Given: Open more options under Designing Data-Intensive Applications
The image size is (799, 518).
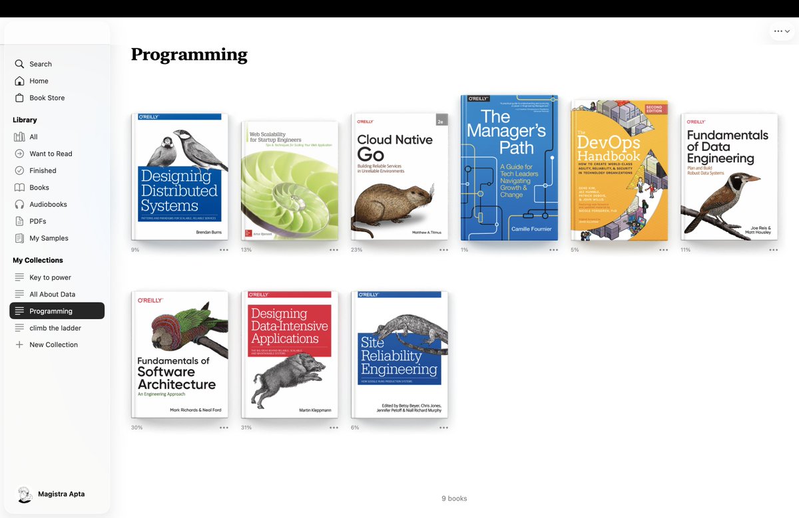Looking at the screenshot, I should tap(334, 428).
